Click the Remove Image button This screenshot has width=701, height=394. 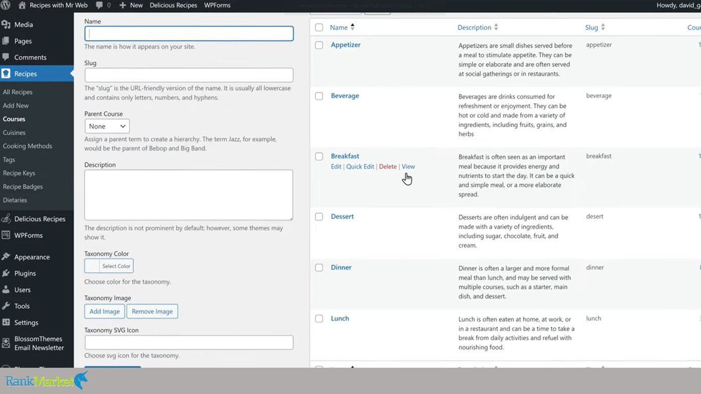point(152,311)
